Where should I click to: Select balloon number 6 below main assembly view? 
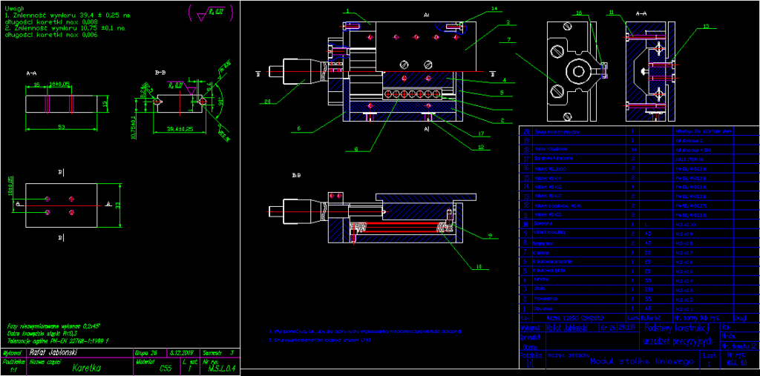[299, 128]
